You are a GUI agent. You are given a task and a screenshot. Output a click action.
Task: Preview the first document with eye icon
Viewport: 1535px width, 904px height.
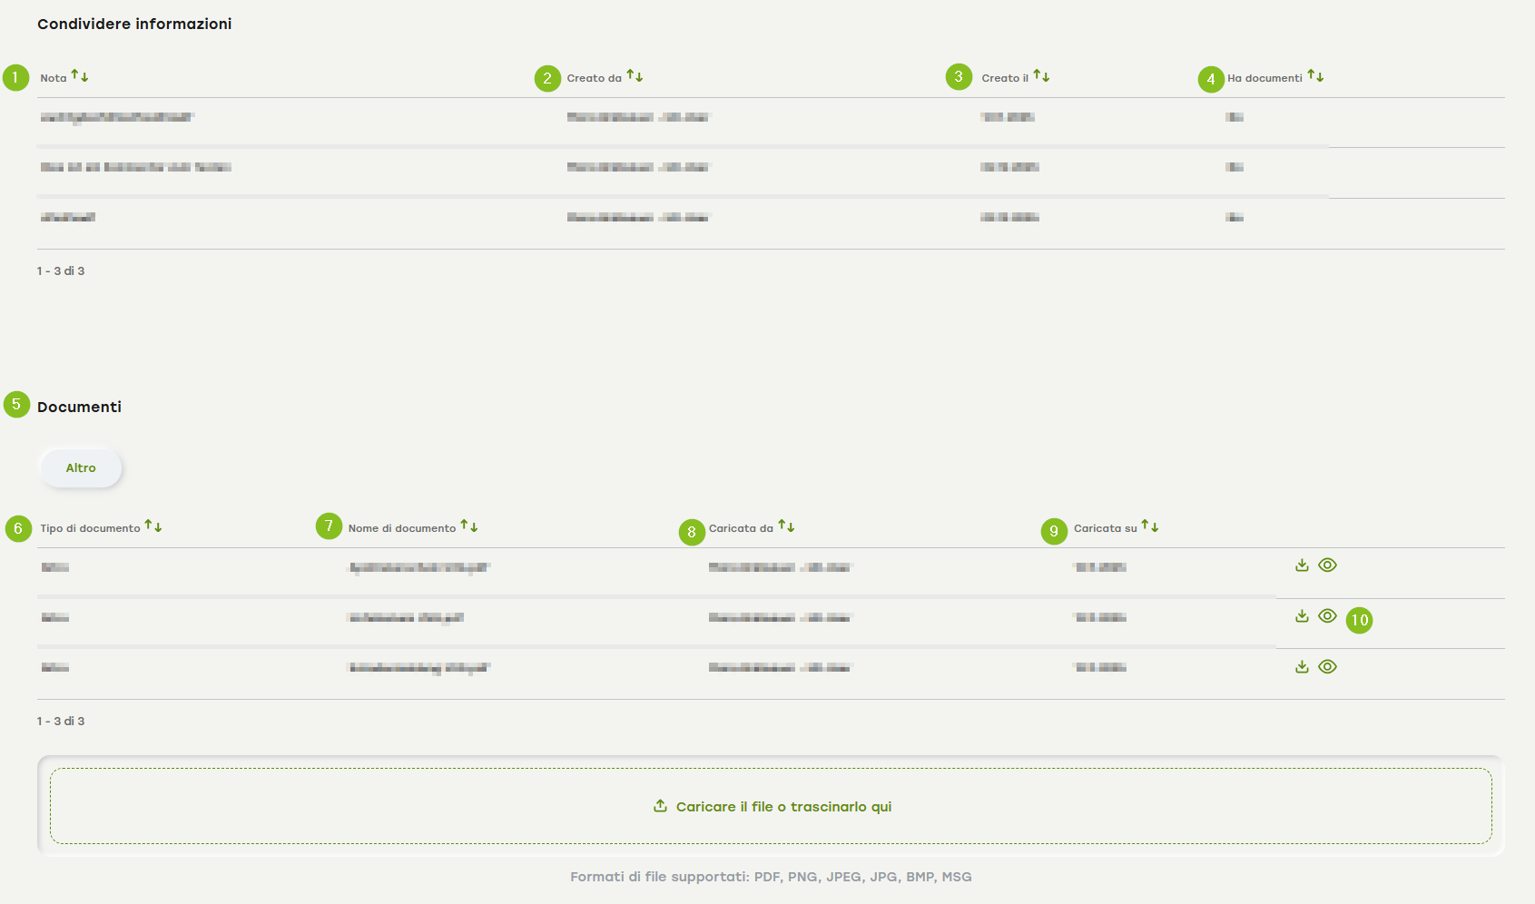click(x=1327, y=565)
